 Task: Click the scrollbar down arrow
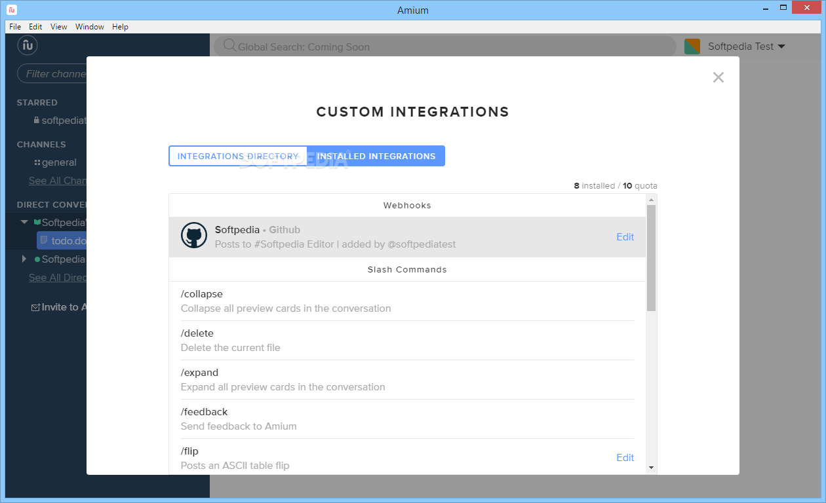click(x=651, y=467)
